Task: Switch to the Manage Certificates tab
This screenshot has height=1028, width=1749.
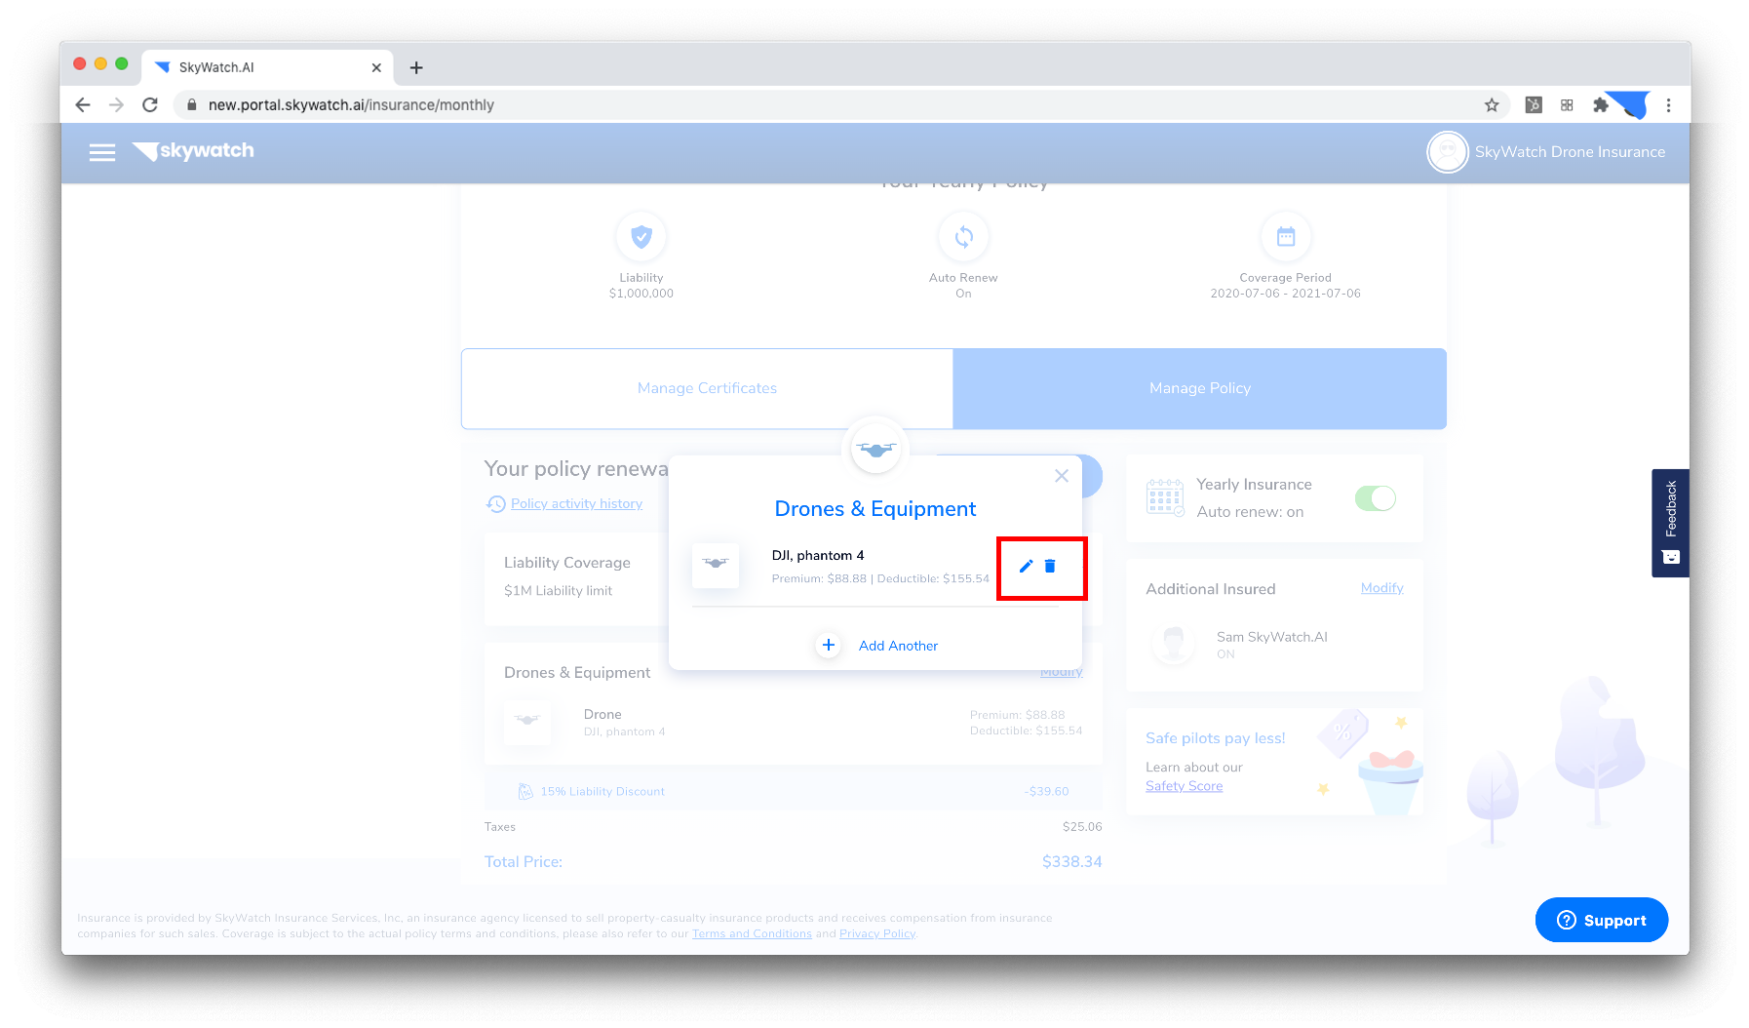Action: pos(707,388)
